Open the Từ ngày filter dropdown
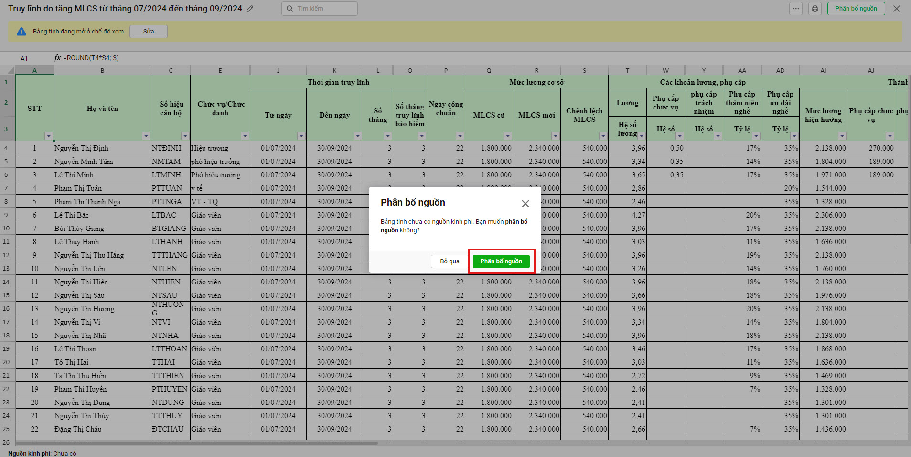The width and height of the screenshot is (911, 457). point(301,136)
